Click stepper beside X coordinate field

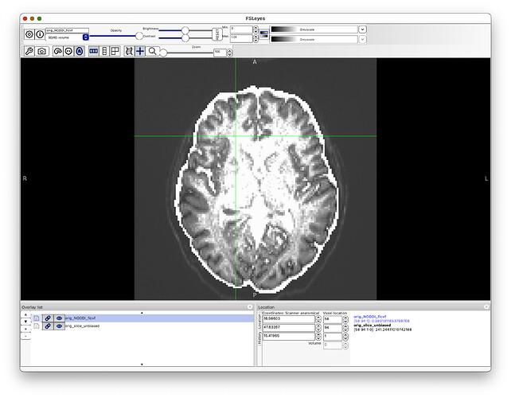pyautogui.click(x=318, y=319)
